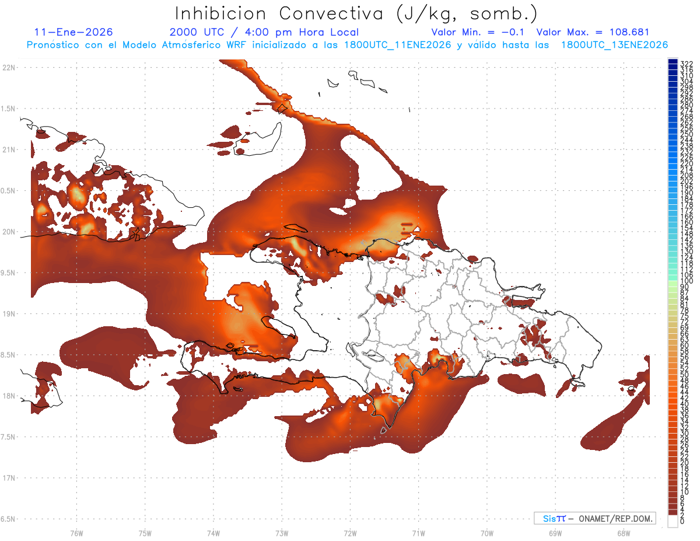Click '2000 UTC / 4:00 pm Hora Local'

[x=264, y=32]
